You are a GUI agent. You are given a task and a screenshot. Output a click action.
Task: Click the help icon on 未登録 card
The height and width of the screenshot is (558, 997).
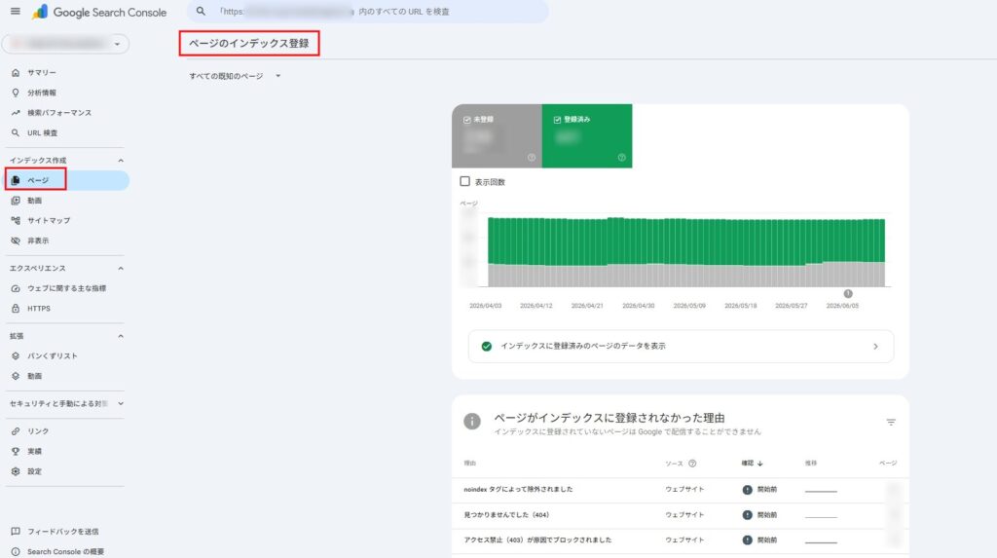532,158
